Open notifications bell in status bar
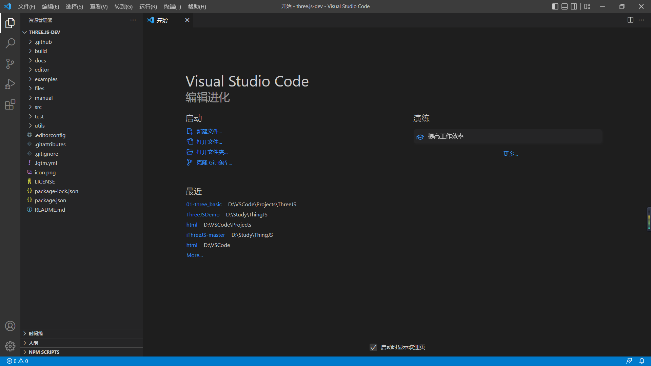This screenshot has height=366, width=651. click(x=642, y=361)
